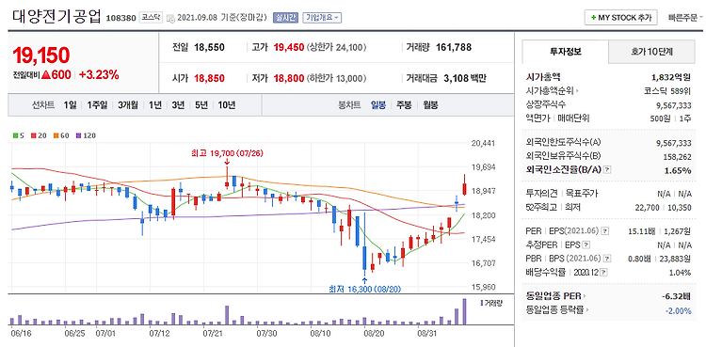
Task: Click the 액면가 | 매매단위 label
Action: pos(557,118)
